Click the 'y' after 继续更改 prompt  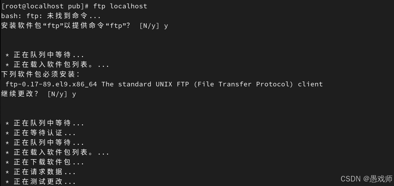74,94
